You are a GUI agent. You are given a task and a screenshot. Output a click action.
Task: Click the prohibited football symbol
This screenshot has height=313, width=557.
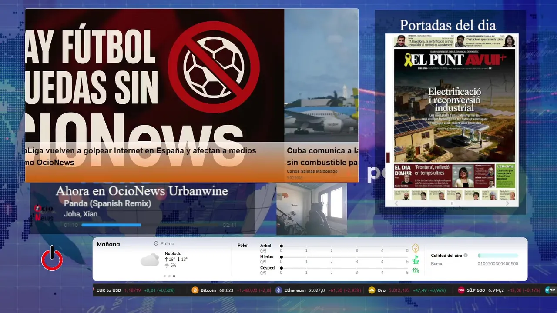pos(214,67)
